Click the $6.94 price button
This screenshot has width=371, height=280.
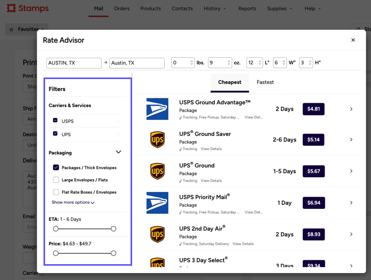click(x=314, y=203)
